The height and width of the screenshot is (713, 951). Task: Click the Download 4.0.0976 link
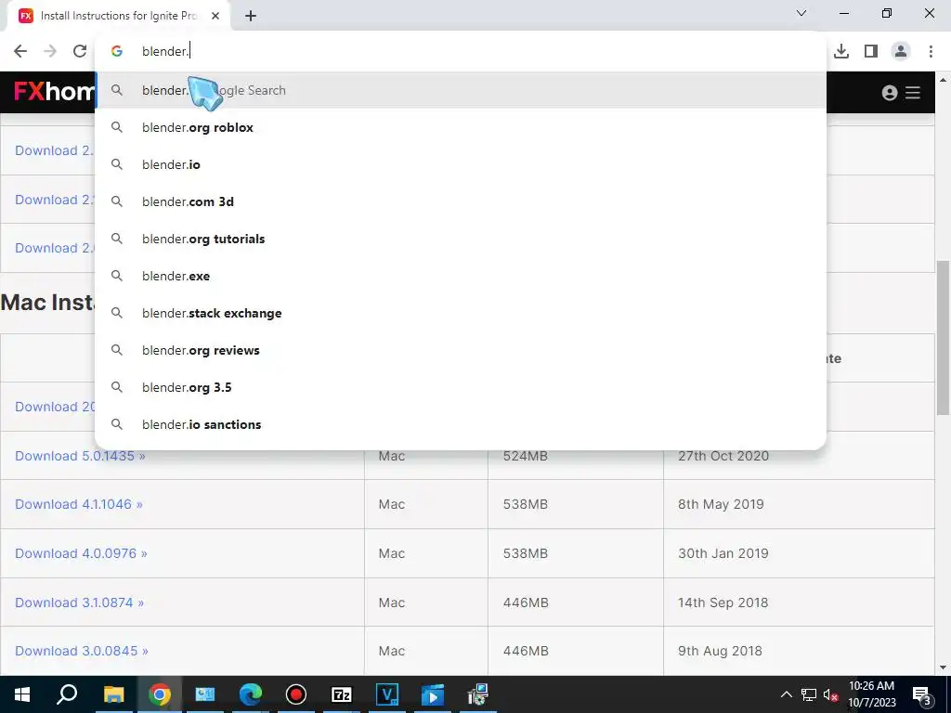81,553
